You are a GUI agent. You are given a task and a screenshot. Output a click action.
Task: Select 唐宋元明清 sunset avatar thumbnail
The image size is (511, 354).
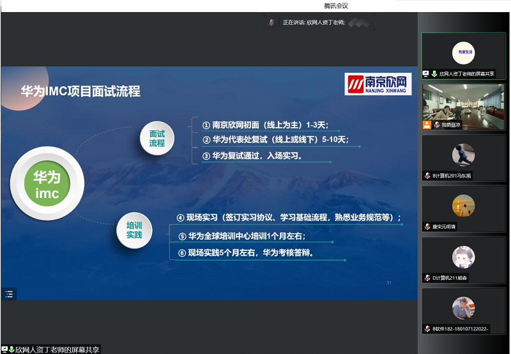click(x=463, y=205)
